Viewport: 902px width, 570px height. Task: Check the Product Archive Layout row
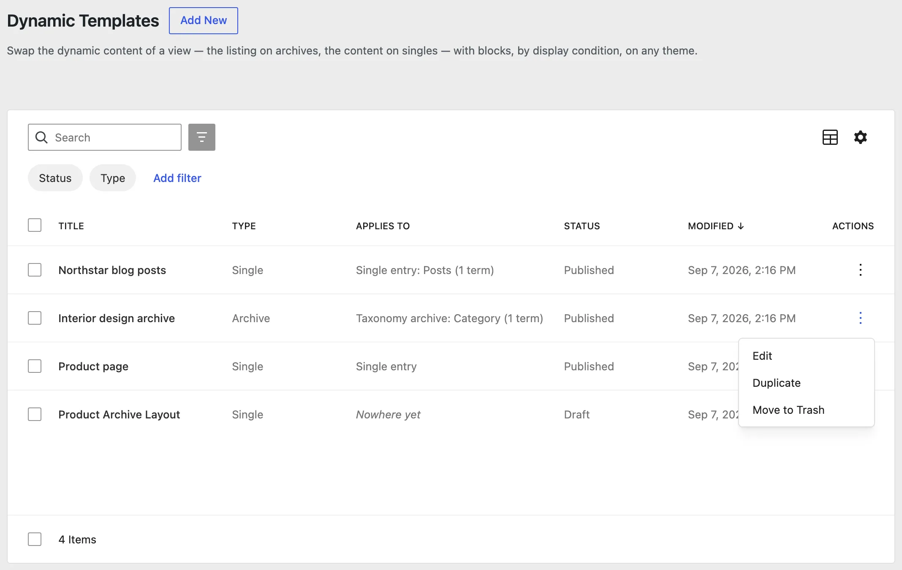tap(35, 414)
